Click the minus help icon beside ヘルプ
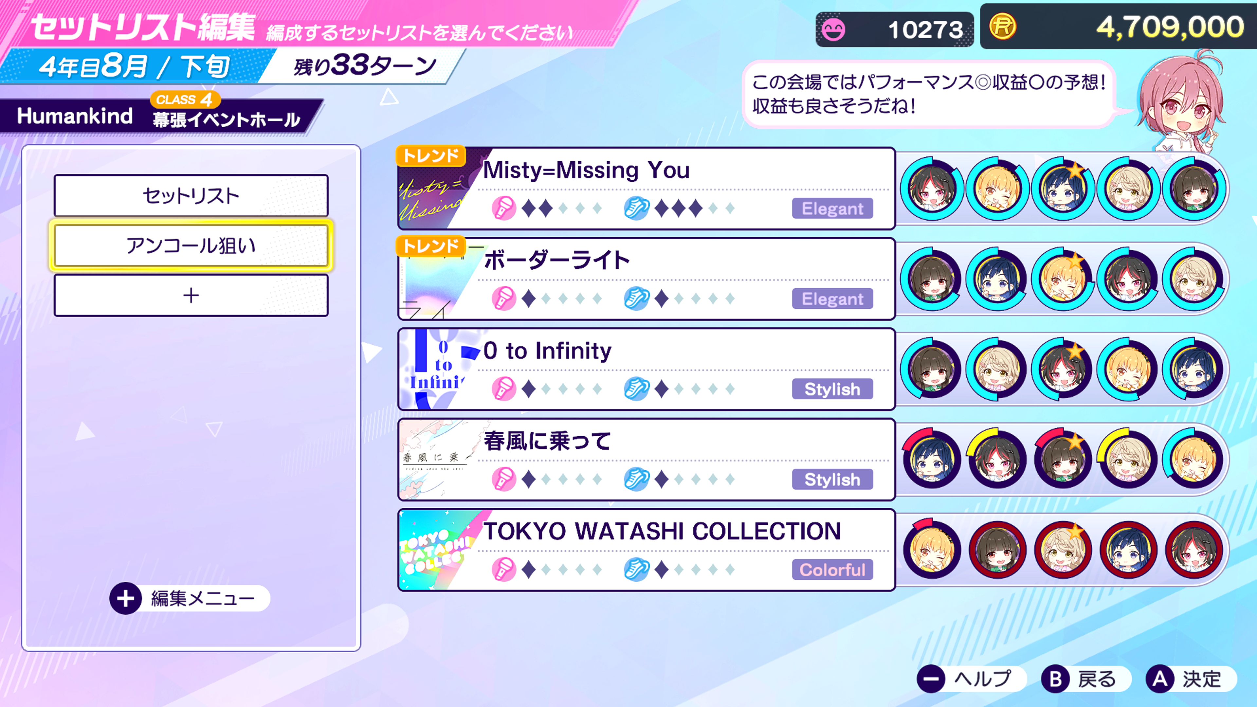Screen dimensions: 1257x707 point(931,679)
